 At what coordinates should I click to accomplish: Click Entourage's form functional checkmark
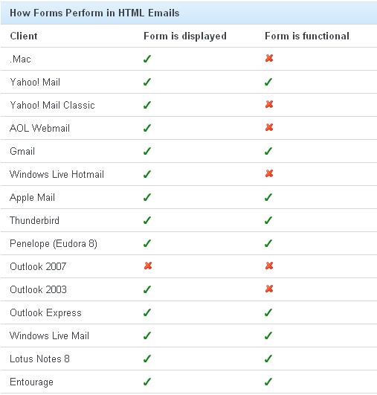(268, 382)
